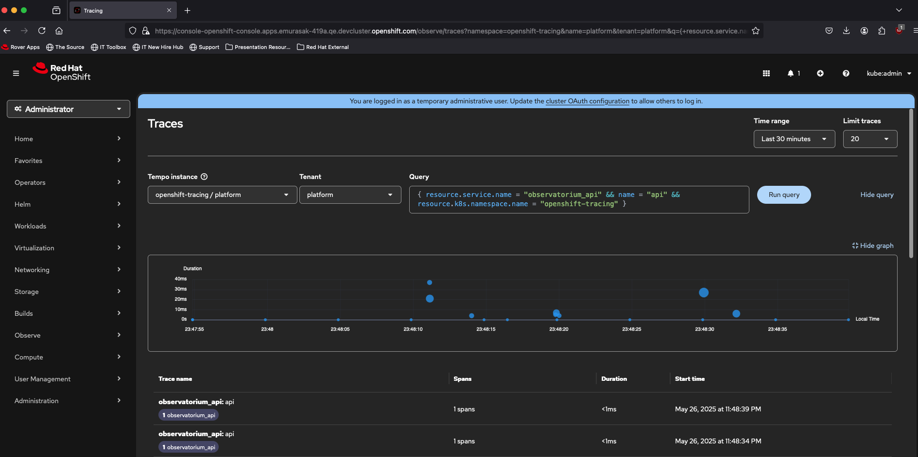The image size is (918, 457).
Task: Open the Time range dropdown
Action: coord(794,139)
